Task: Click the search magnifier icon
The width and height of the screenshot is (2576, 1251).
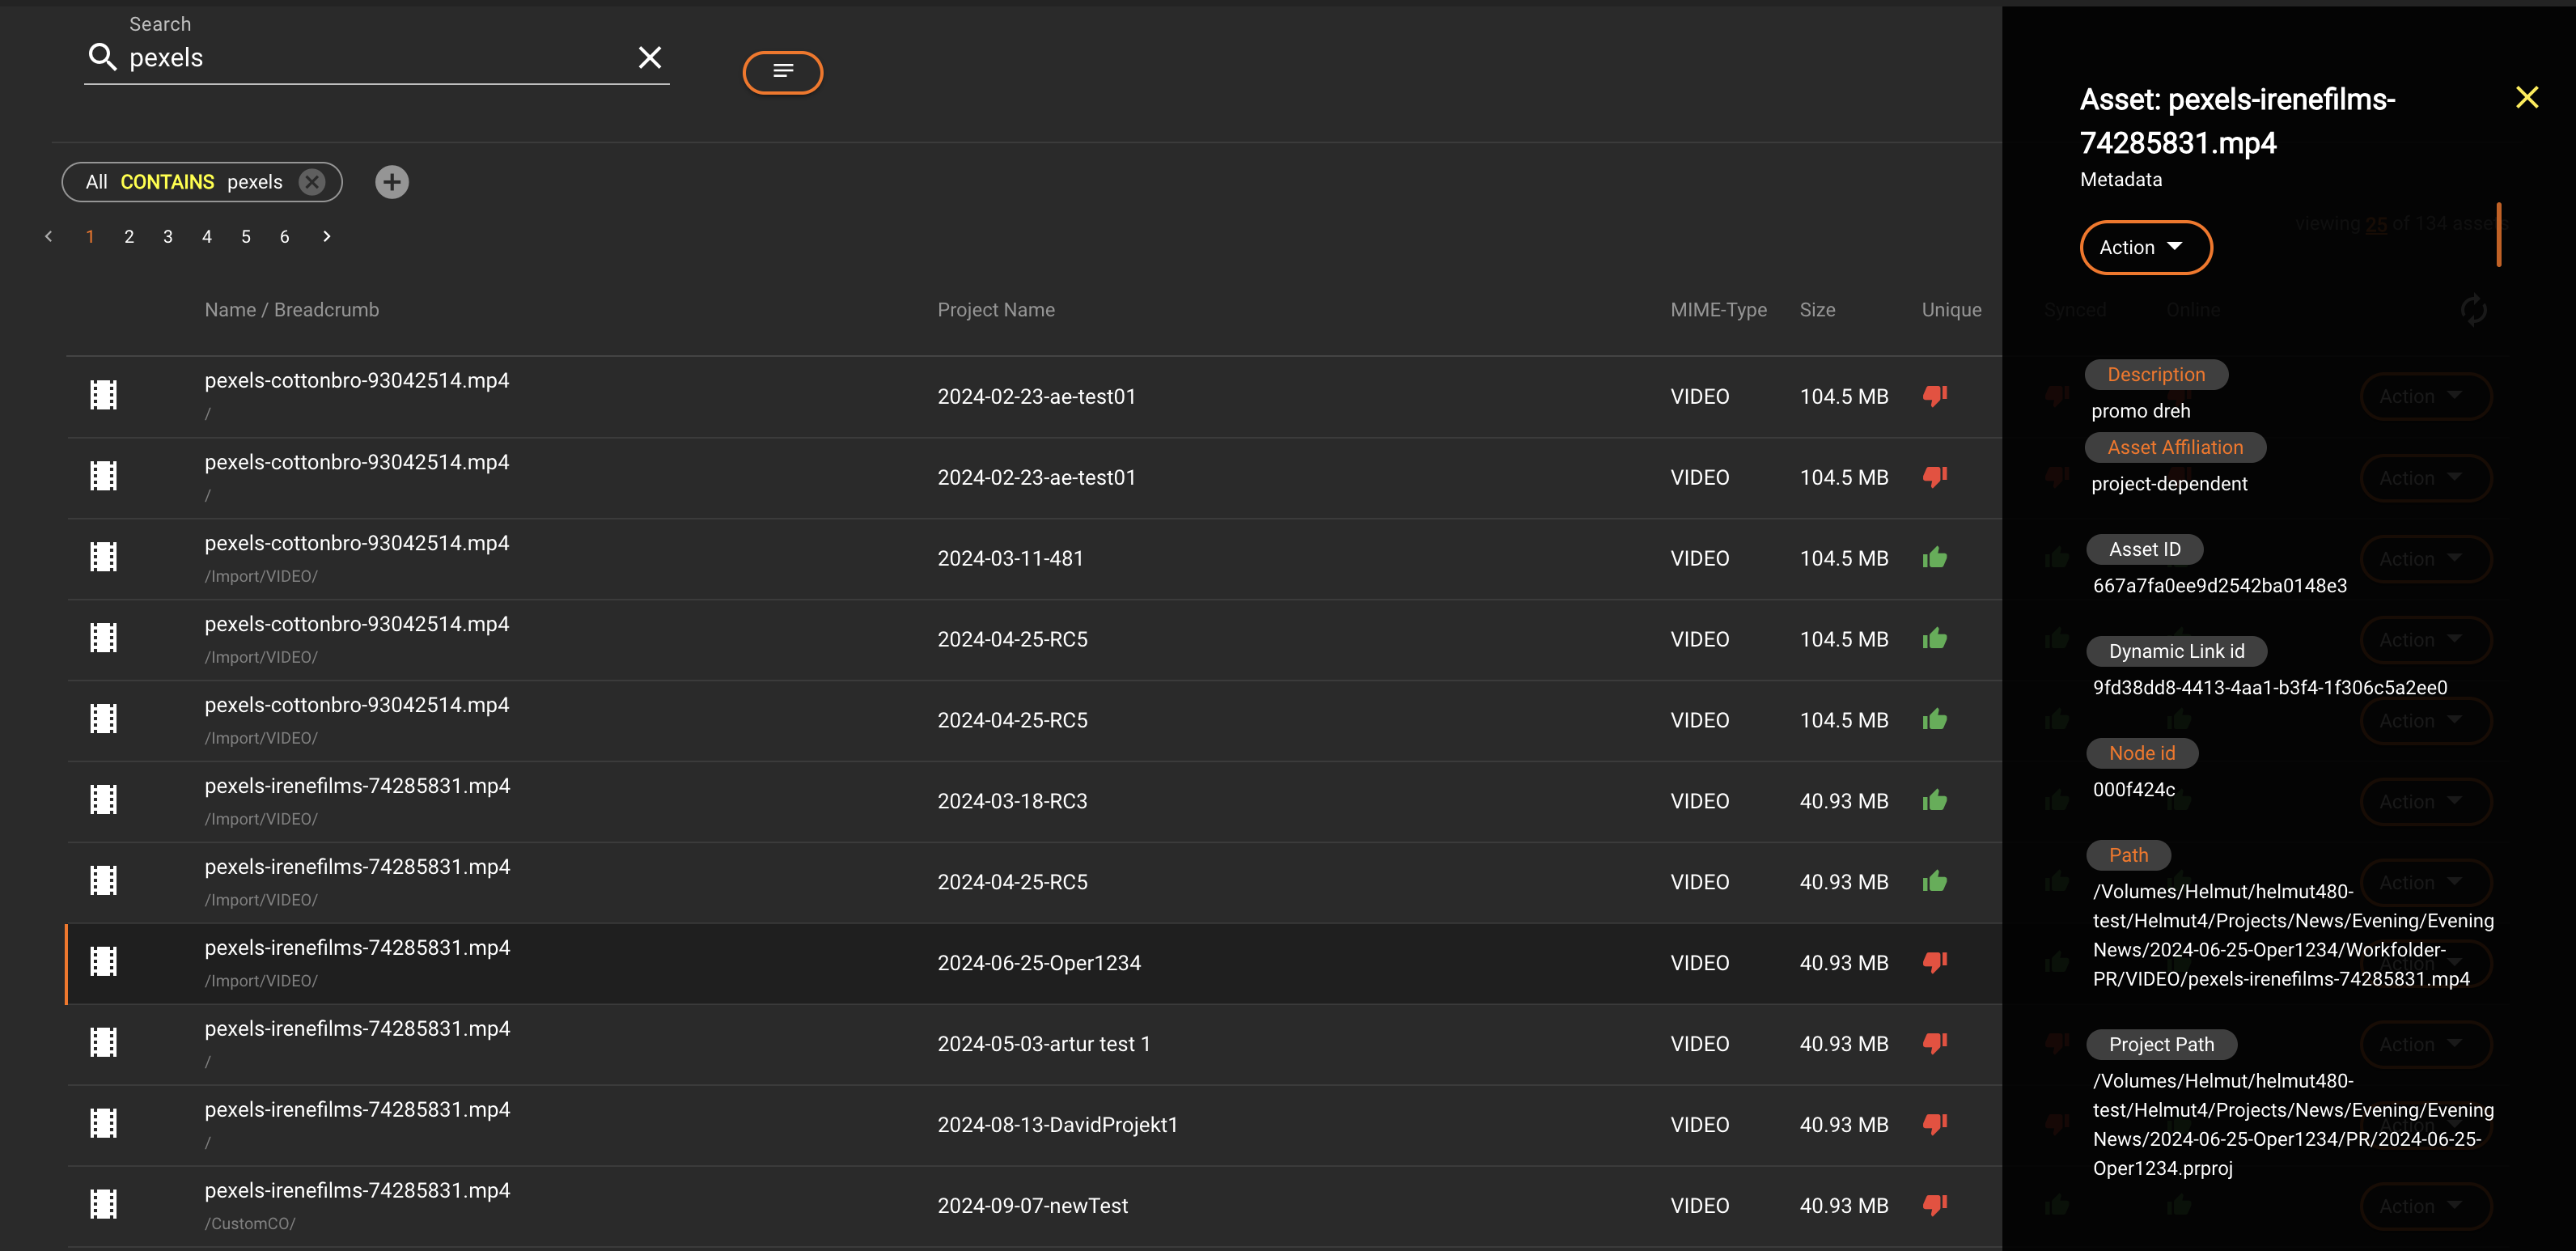Action: (102, 57)
